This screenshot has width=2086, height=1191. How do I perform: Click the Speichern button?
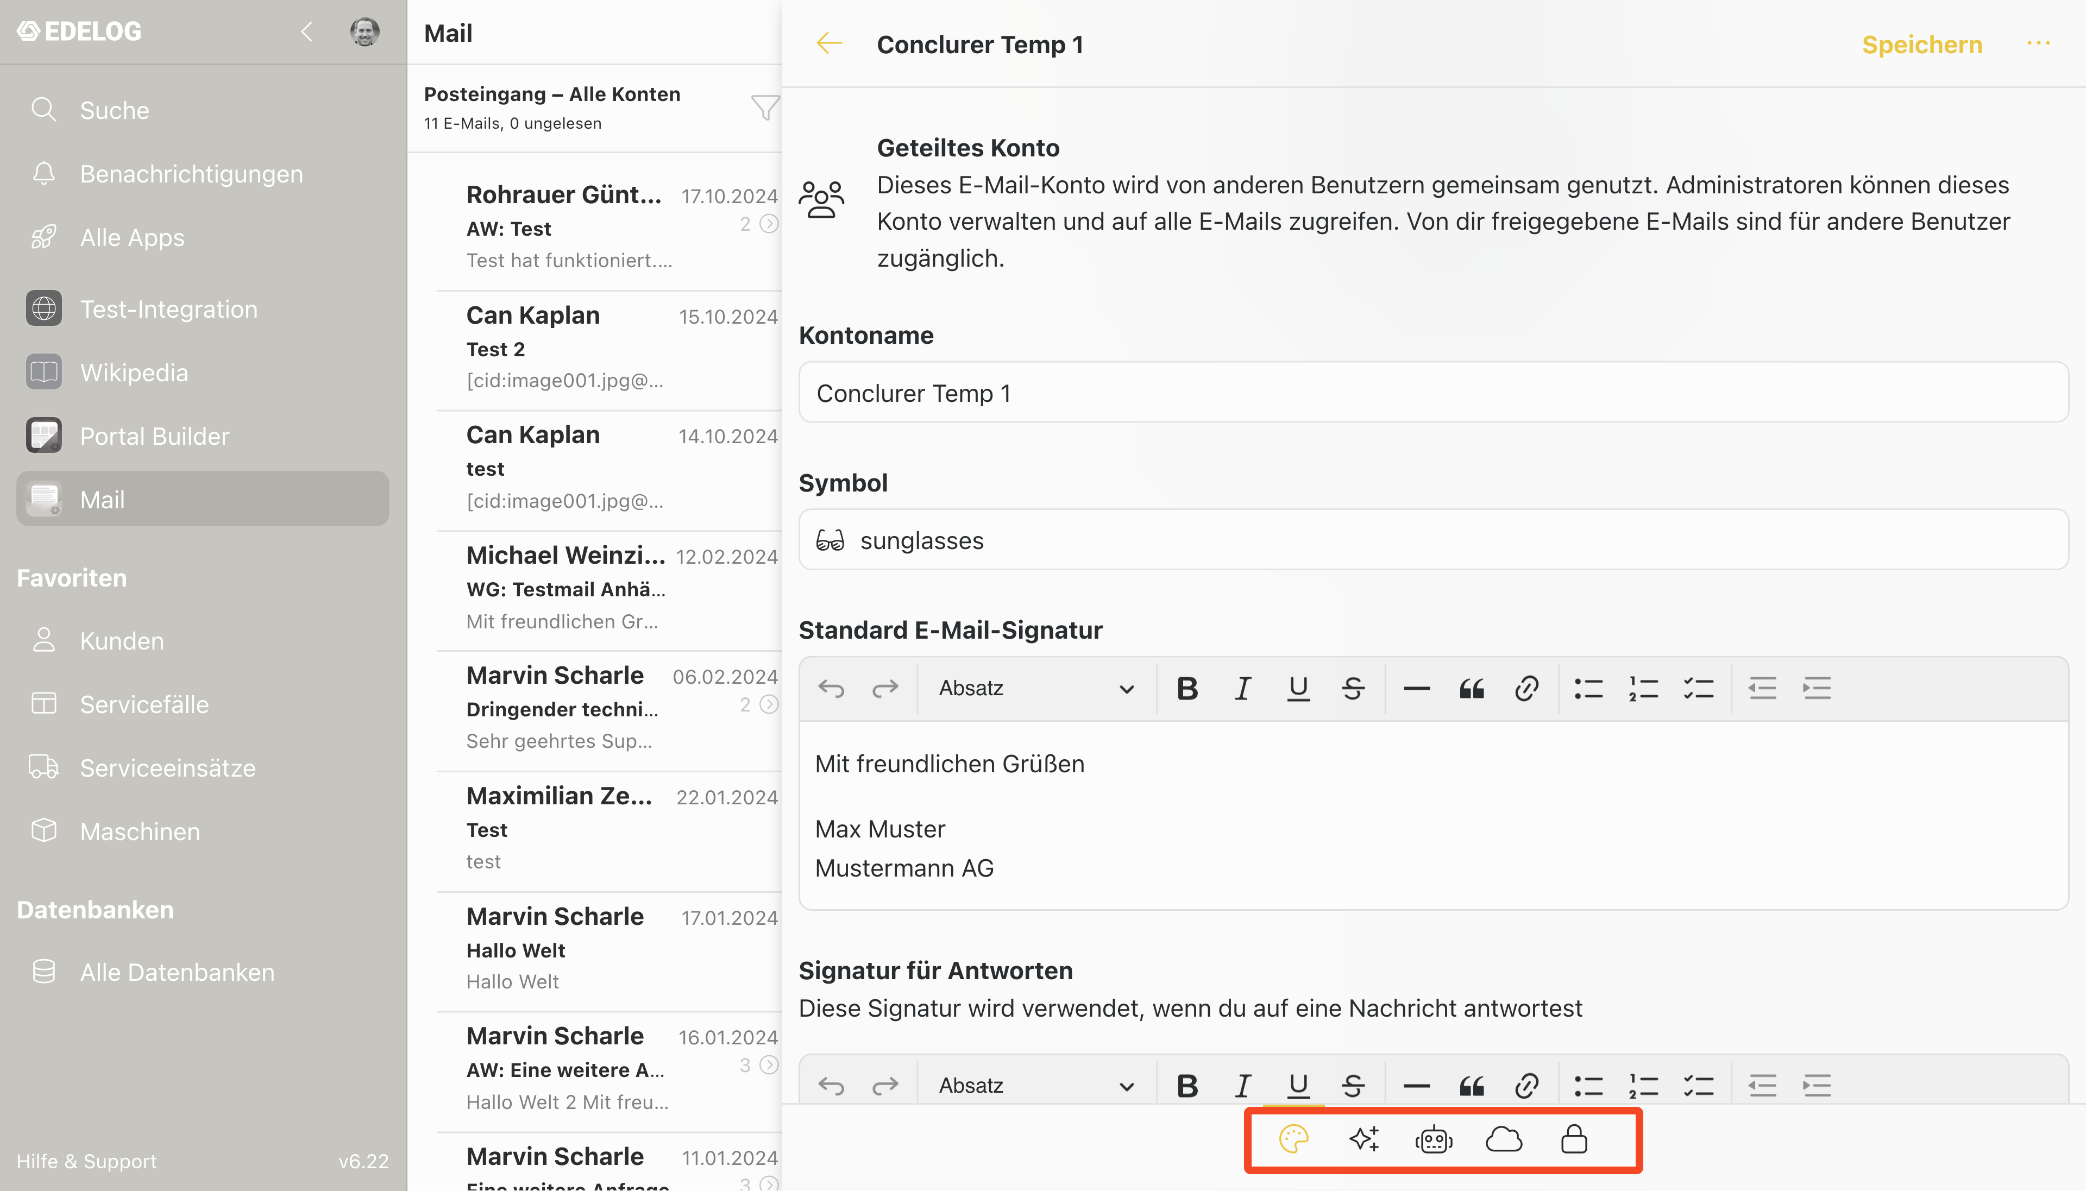point(1921,44)
